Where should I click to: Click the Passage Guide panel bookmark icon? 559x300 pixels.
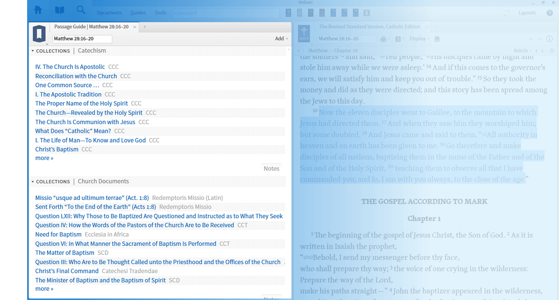pos(39,34)
